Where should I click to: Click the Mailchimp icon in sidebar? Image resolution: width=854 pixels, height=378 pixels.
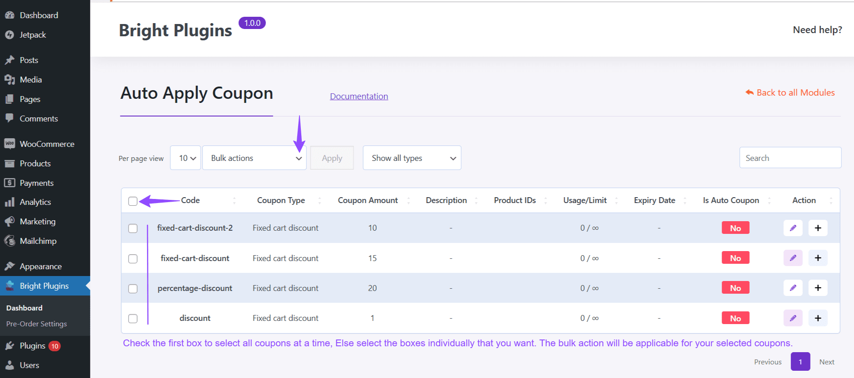point(10,241)
